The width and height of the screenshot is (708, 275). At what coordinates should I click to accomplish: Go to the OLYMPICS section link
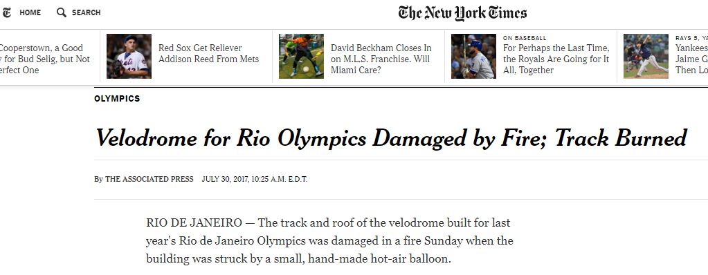(x=117, y=99)
